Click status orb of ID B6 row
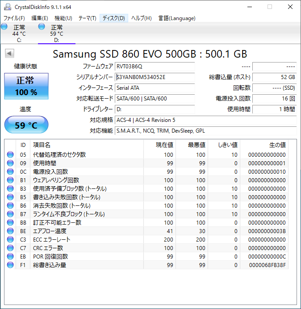 click(x=10, y=205)
